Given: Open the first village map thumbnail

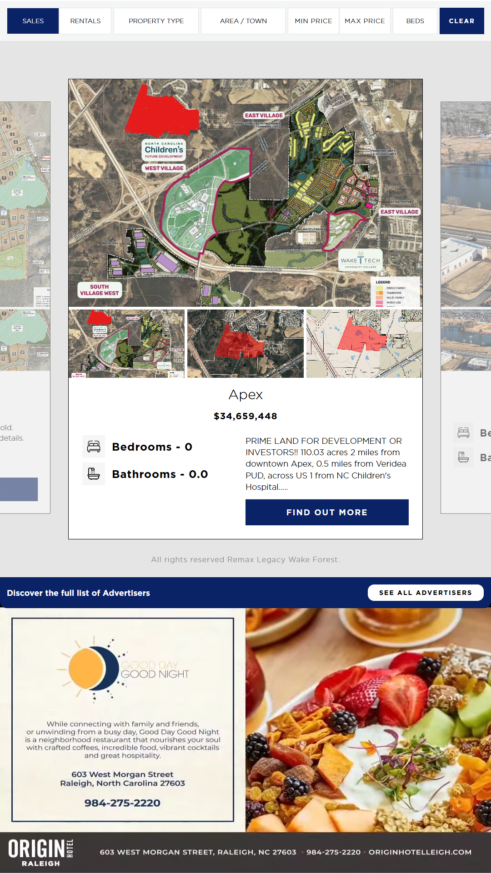Looking at the screenshot, I should coord(127,344).
